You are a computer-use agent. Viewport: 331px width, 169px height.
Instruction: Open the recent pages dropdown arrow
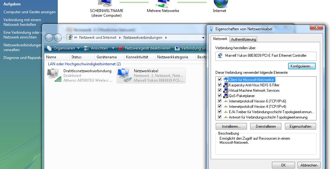(64, 38)
